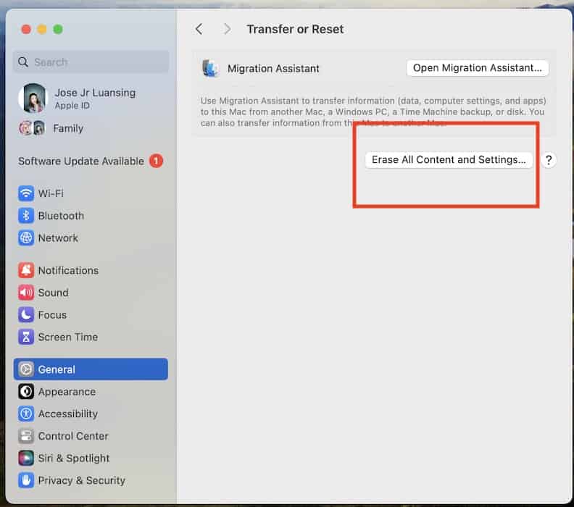Screen dimensions: 574x507
Task: Click the Sound speaker icon
Action: (x=26, y=293)
